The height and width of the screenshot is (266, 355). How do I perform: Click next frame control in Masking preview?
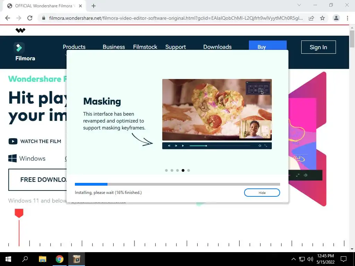point(176,146)
